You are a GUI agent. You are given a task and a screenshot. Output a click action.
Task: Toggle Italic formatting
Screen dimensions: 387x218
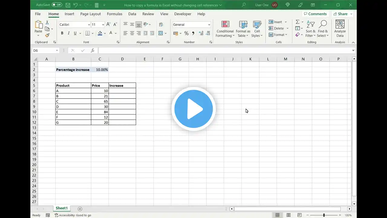coord(69,33)
